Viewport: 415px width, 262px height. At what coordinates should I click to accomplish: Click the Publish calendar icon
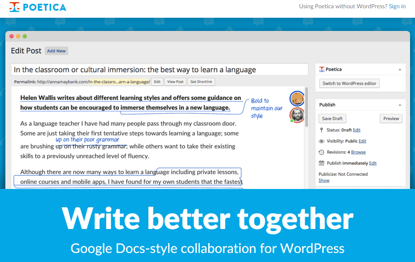coord(322,163)
